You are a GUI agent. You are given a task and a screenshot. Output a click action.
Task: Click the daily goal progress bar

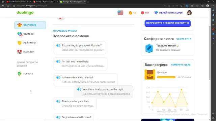coord(166,77)
